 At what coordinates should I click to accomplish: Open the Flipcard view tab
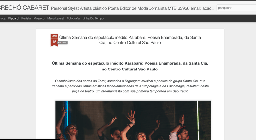(x=13, y=18)
